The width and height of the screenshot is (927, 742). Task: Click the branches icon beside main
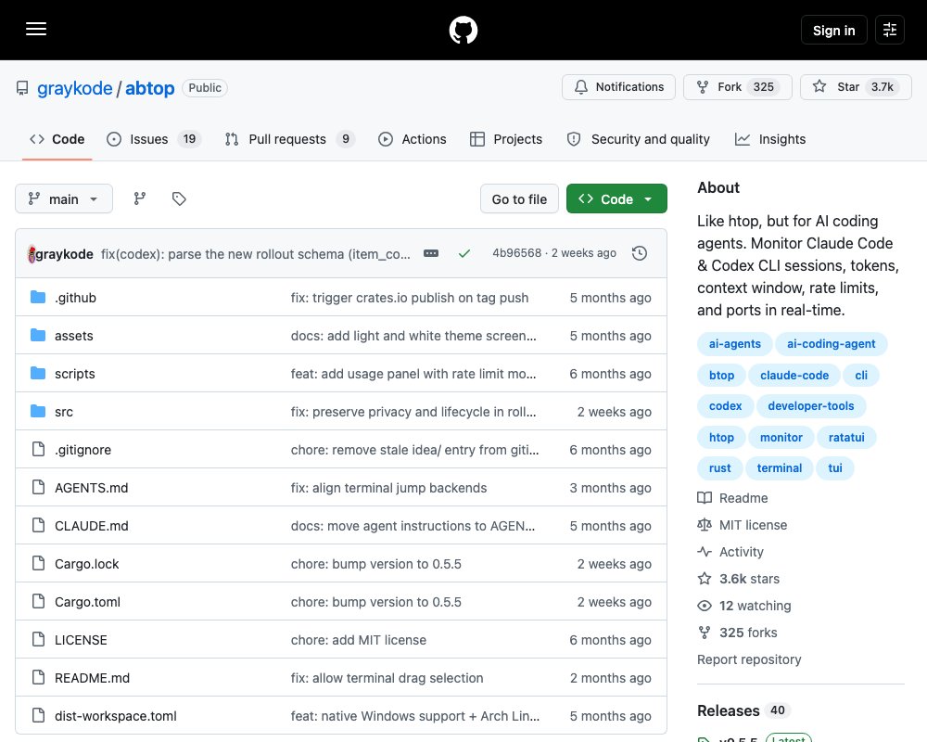140,198
